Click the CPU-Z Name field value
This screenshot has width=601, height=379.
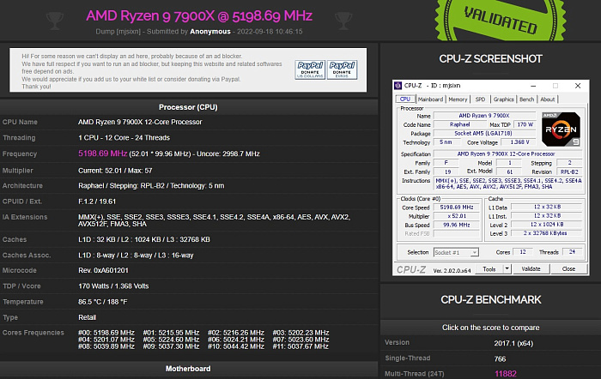click(x=484, y=115)
